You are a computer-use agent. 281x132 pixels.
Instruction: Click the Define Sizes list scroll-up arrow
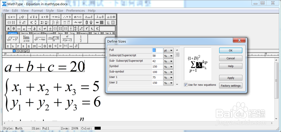coord(177,50)
